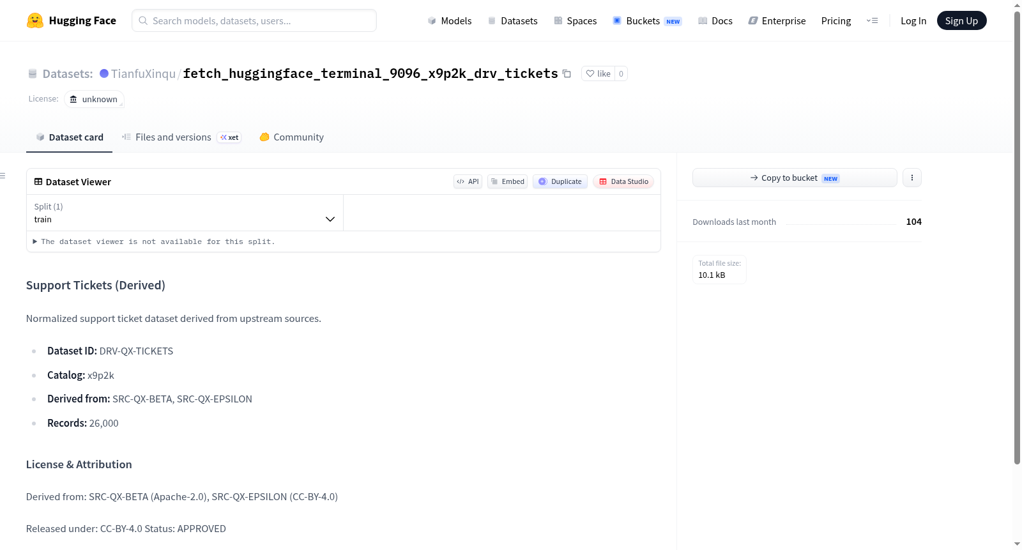Toggle the left-edge table of contents icon

[3, 176]
